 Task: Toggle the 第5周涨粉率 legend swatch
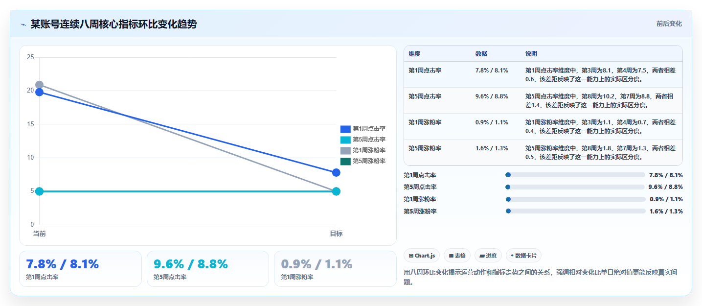pos(345,161)
